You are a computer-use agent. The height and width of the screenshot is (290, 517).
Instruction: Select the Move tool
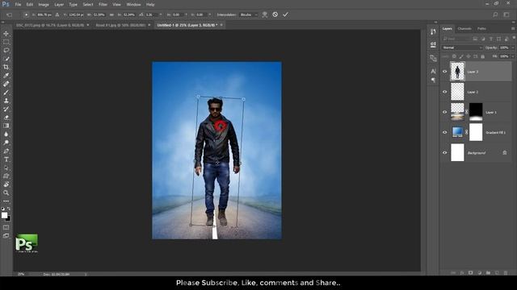point(6,34)
